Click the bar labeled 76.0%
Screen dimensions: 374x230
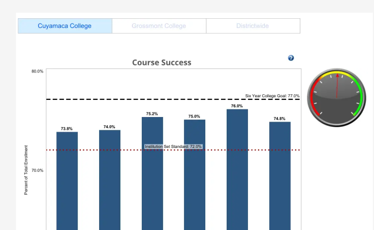237,170
